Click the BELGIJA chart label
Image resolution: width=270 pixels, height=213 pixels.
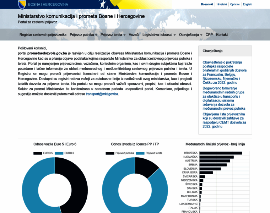click(192, 192)
